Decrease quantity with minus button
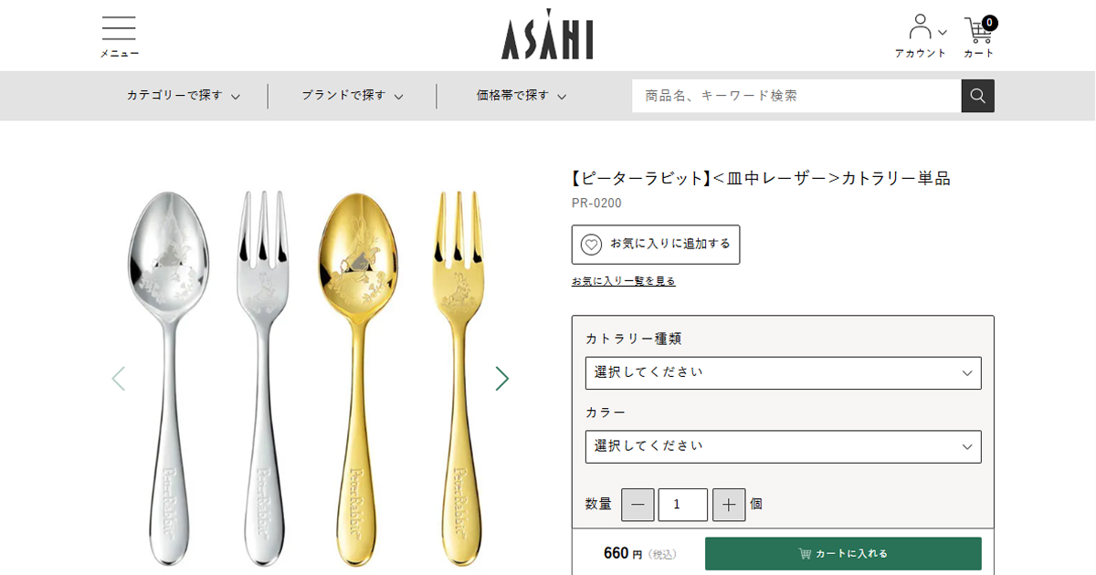The width and height of the screenshot is (1096, 575). point(638,505)
